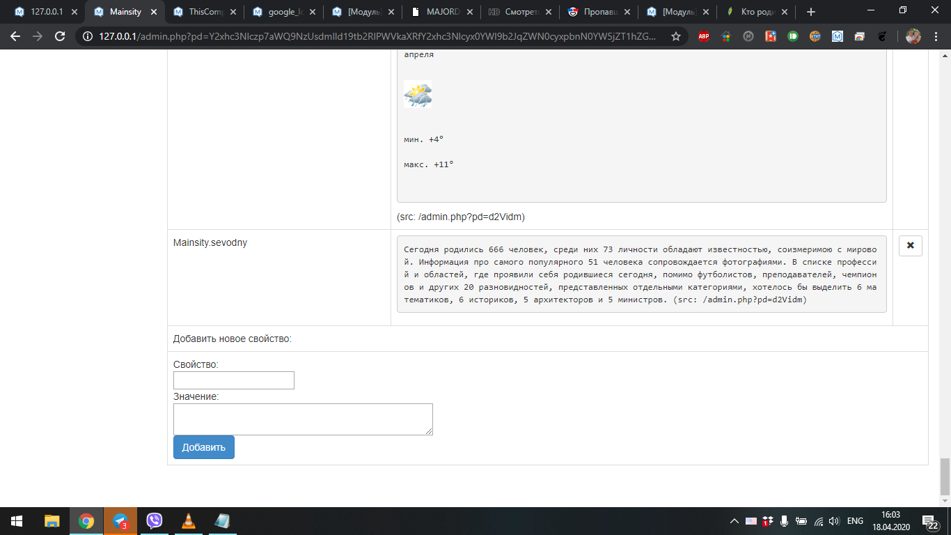
Task: Switch to the ThisComp tab
Action: coord(203,12)
